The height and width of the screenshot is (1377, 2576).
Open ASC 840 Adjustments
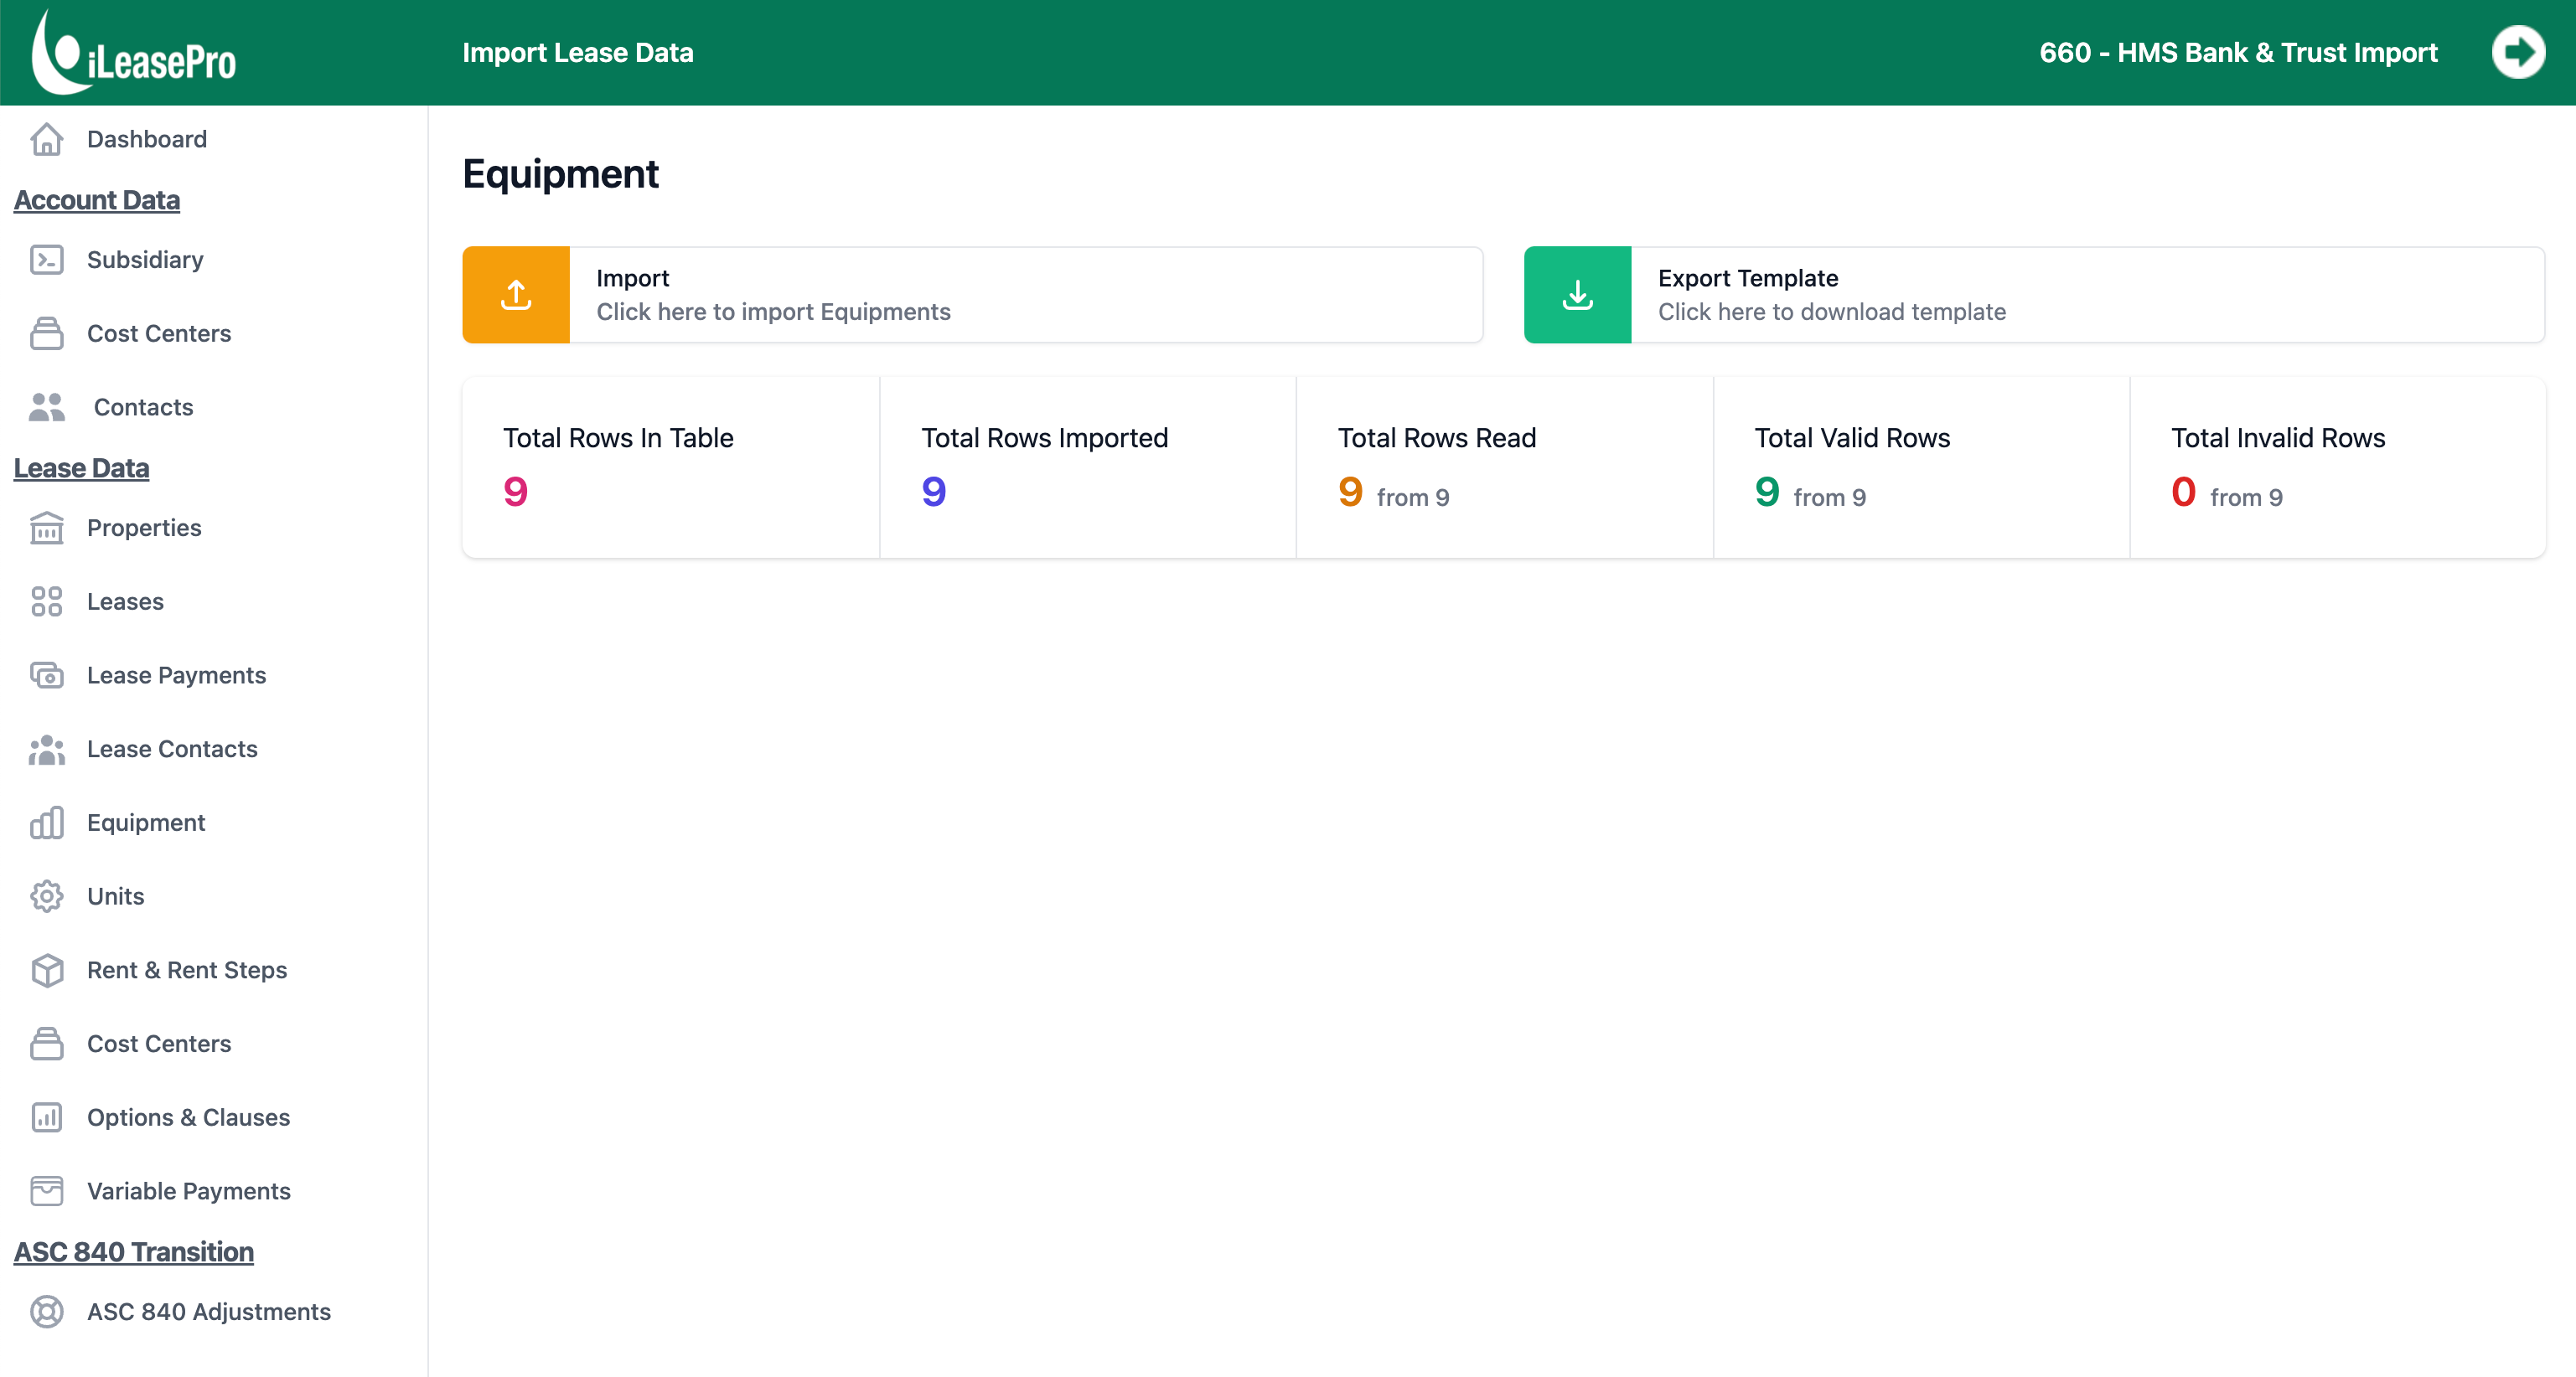(x=209, y=1312)
